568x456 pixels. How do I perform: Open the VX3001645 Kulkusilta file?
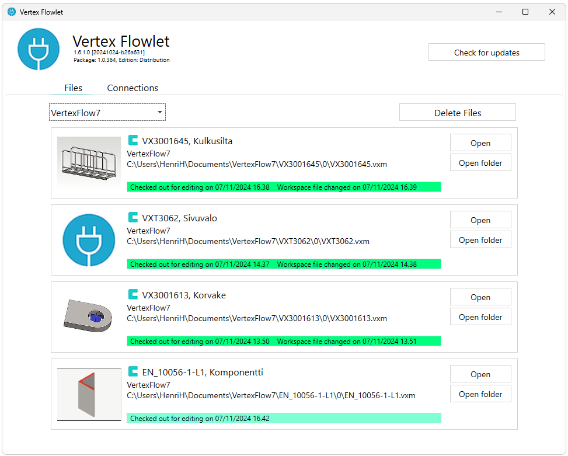tap(480, 143)
